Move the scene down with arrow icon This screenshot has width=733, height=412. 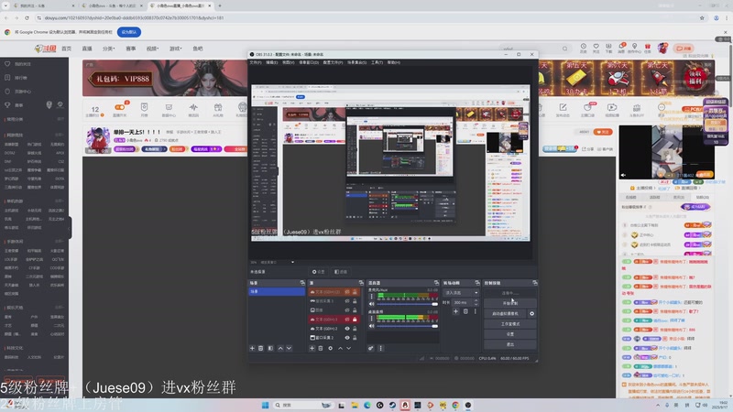(x=289, y=348)
